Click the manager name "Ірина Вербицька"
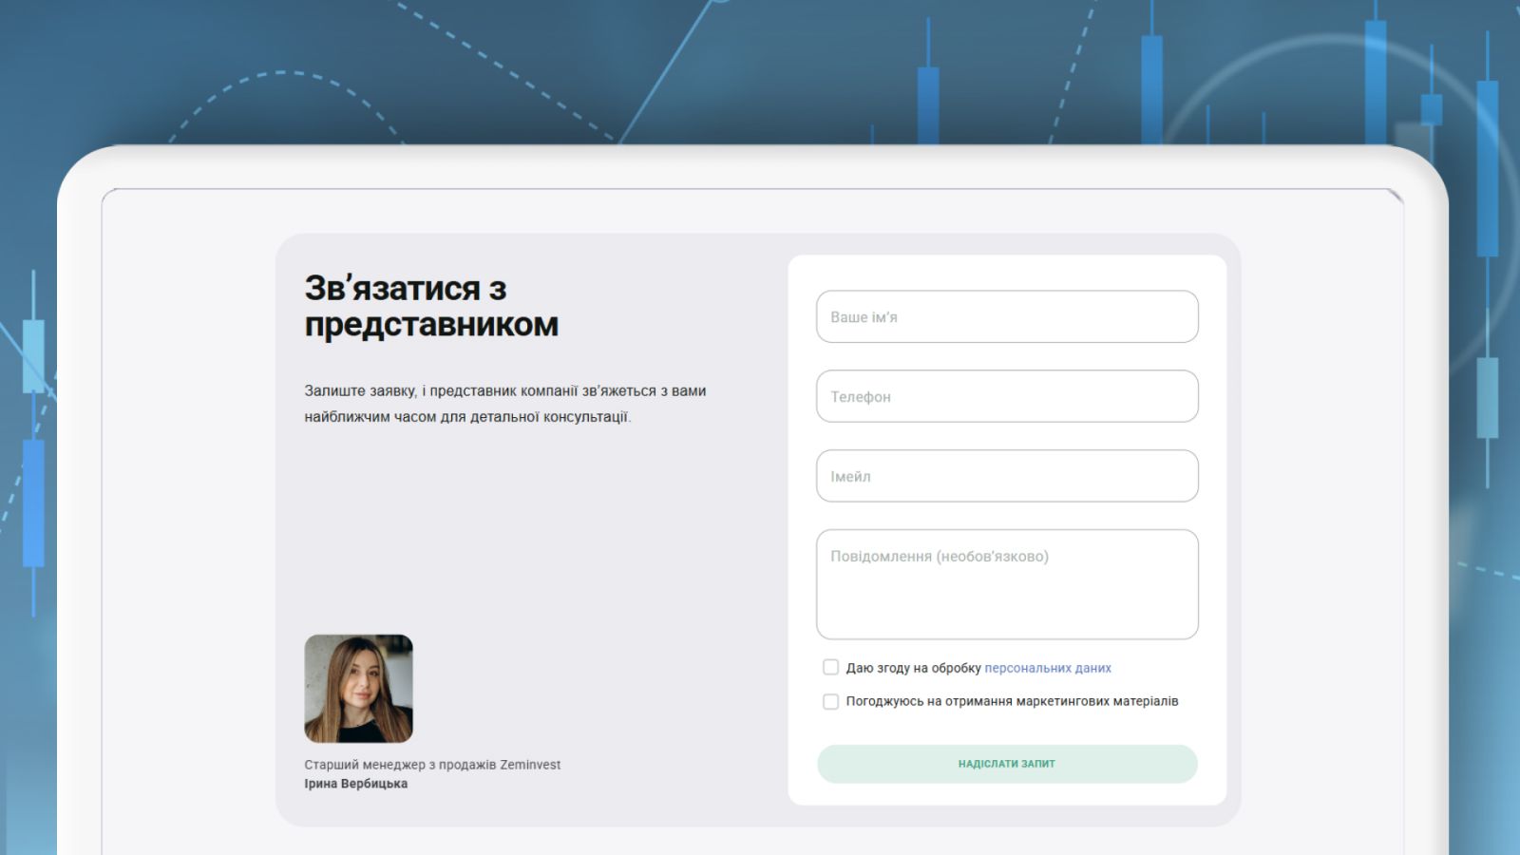Screen dimensions: 1520x855 tap(355, 784)
